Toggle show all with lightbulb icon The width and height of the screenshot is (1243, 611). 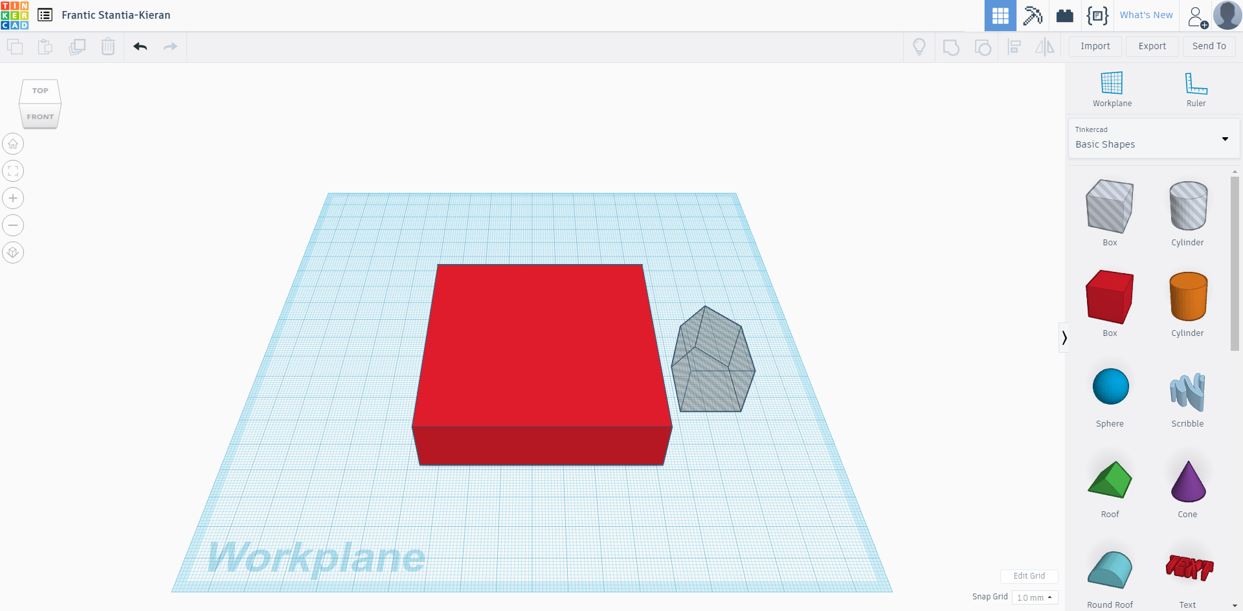click(x=919, y=47)
